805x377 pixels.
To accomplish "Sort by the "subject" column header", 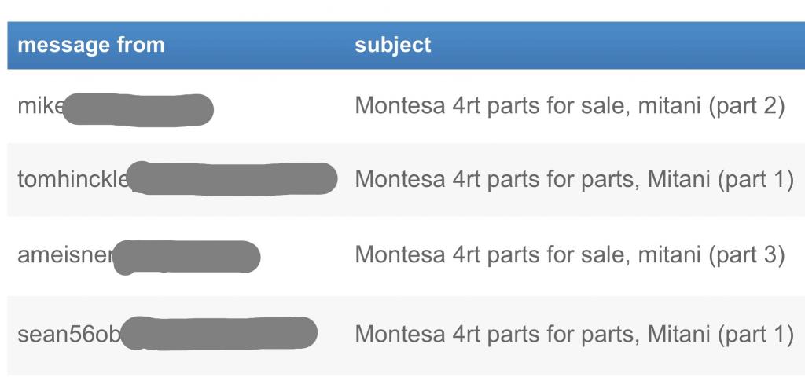I will (393, 45).
